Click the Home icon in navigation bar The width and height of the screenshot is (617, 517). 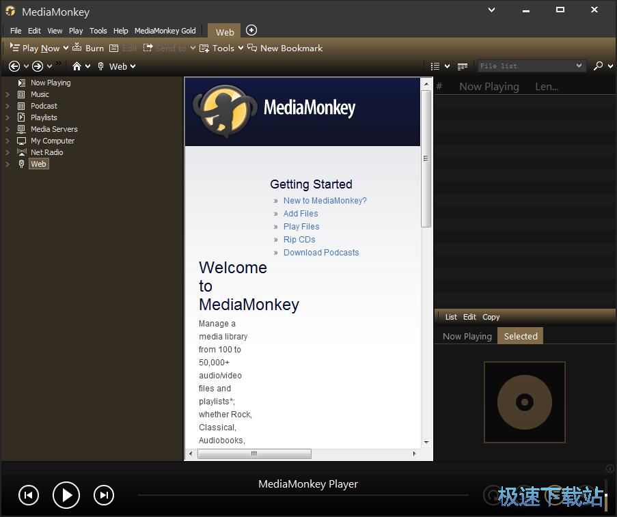[77, 66]
